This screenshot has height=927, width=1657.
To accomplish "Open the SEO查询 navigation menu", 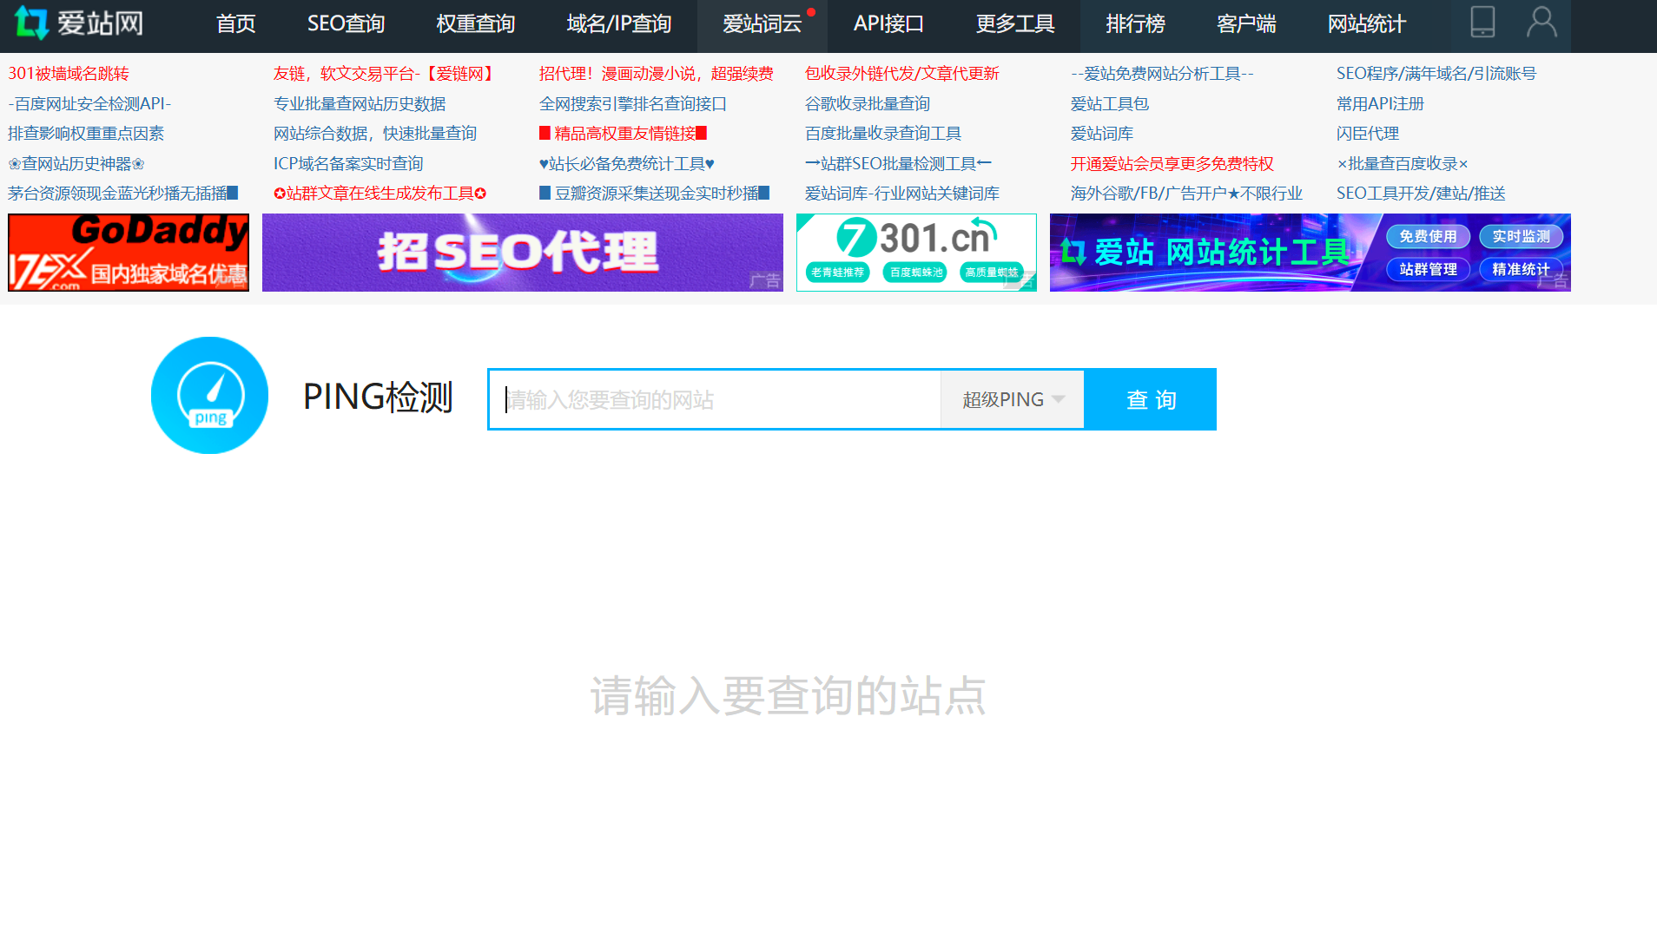I will coord(346,24).
